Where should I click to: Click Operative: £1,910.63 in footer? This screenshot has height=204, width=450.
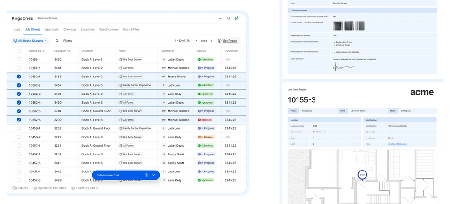click(52, 188)
